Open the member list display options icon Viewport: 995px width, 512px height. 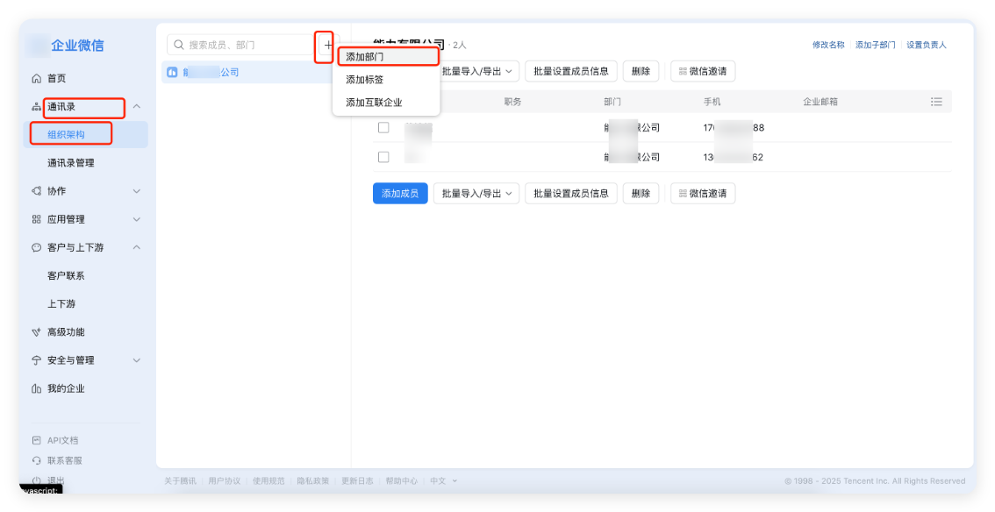[x=936, y=101]
